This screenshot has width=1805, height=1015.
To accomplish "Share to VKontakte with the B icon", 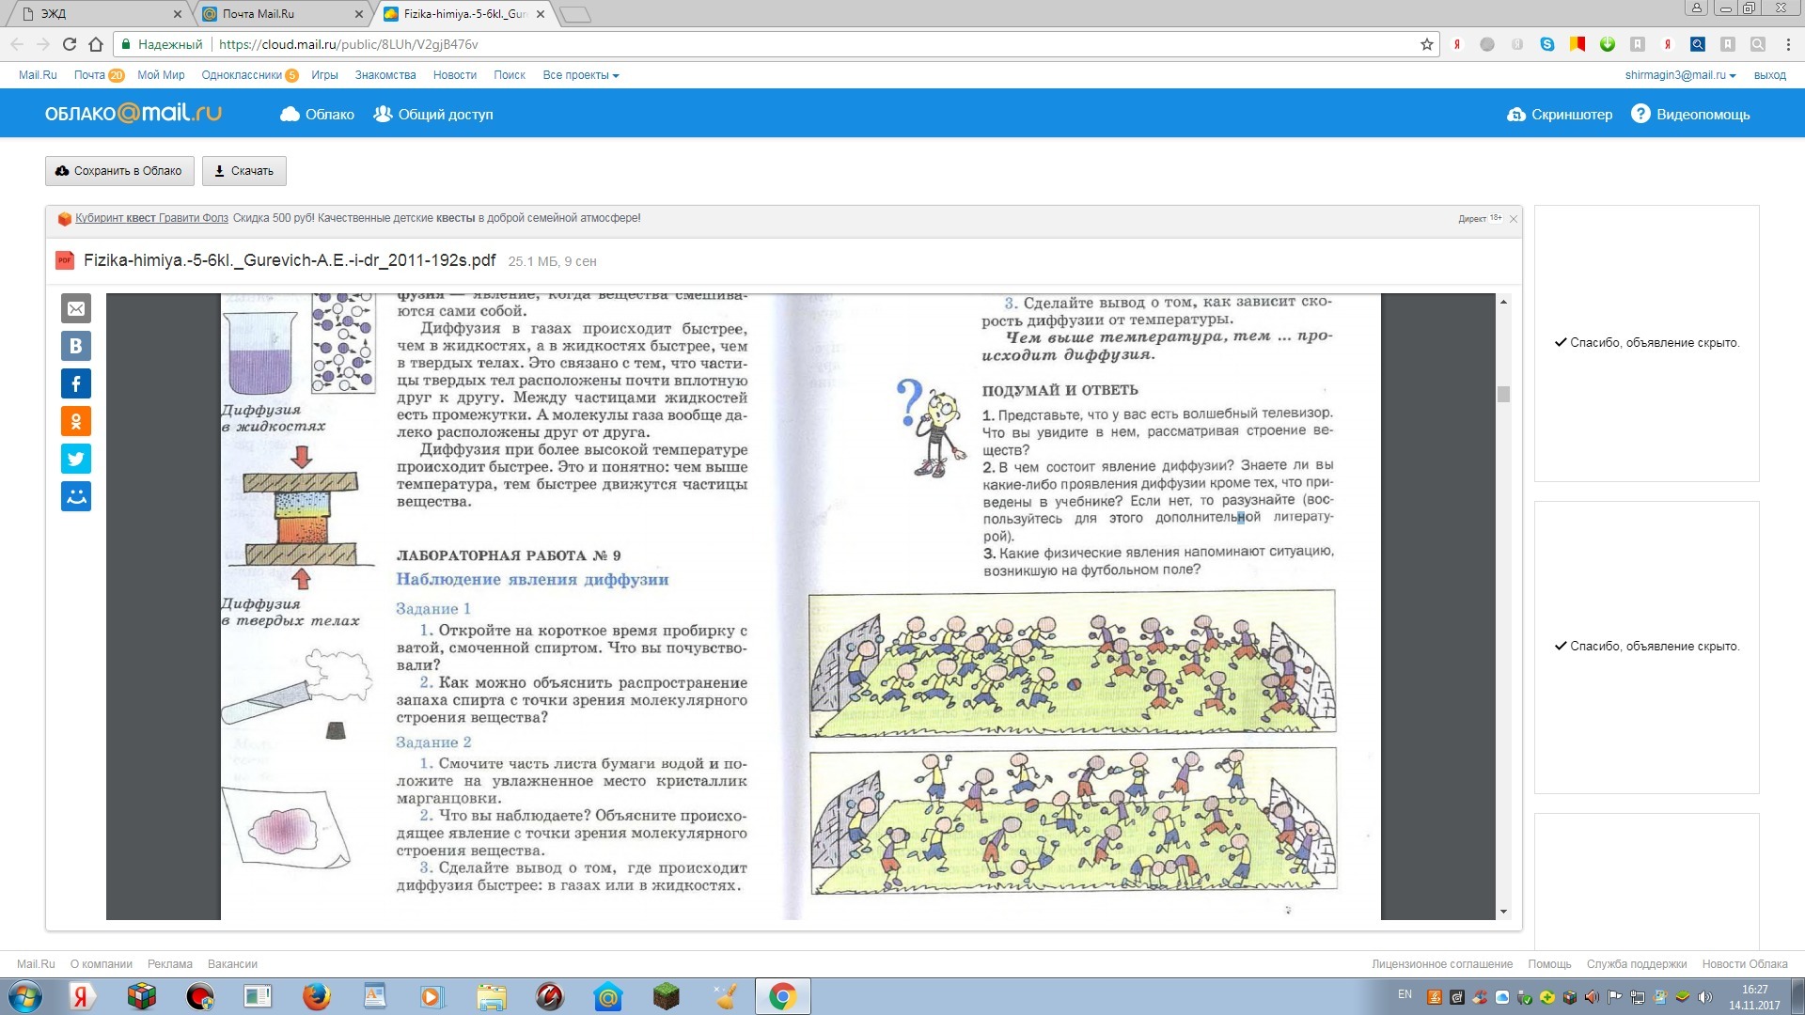I will point(76,346).
